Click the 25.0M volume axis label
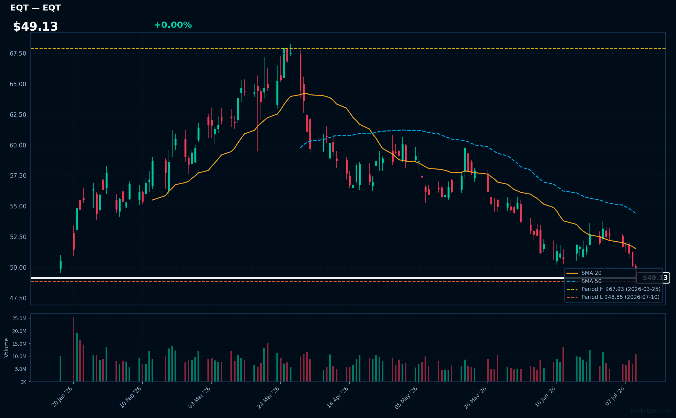This screenshot has height=418, width=676. click(19, 318)
